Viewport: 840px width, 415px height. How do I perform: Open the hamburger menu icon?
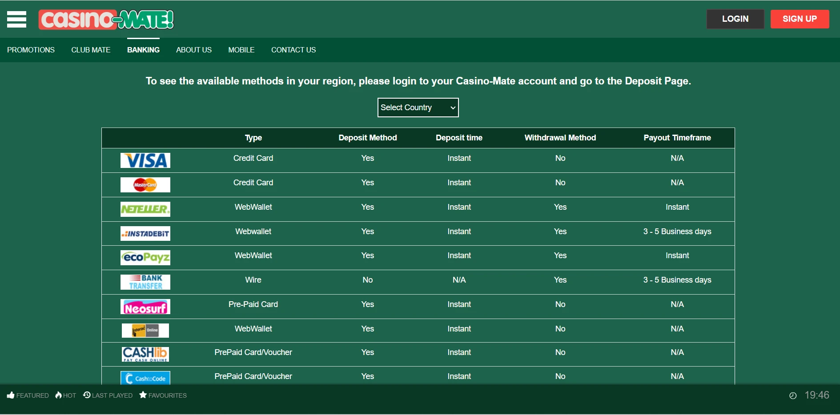16,19
